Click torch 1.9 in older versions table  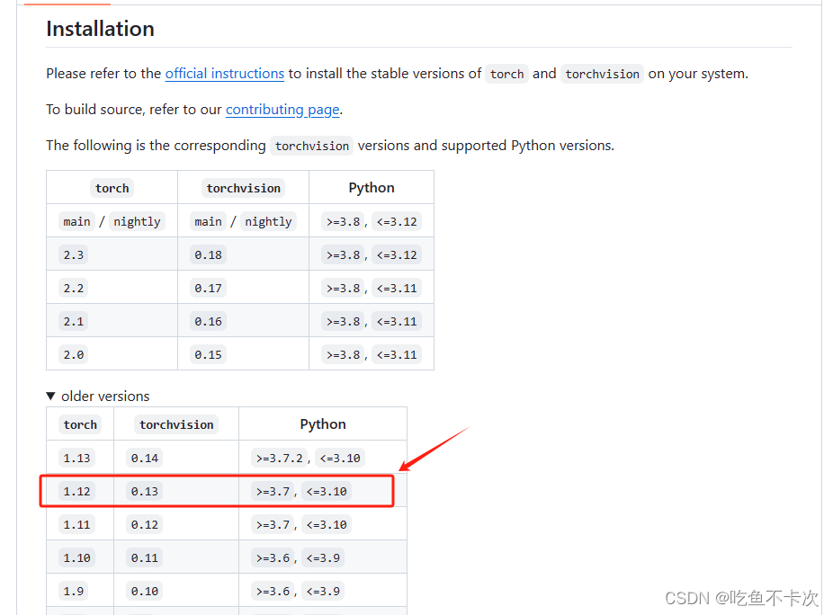[73, 591]
